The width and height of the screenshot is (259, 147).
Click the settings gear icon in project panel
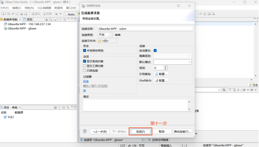[55, 107]
